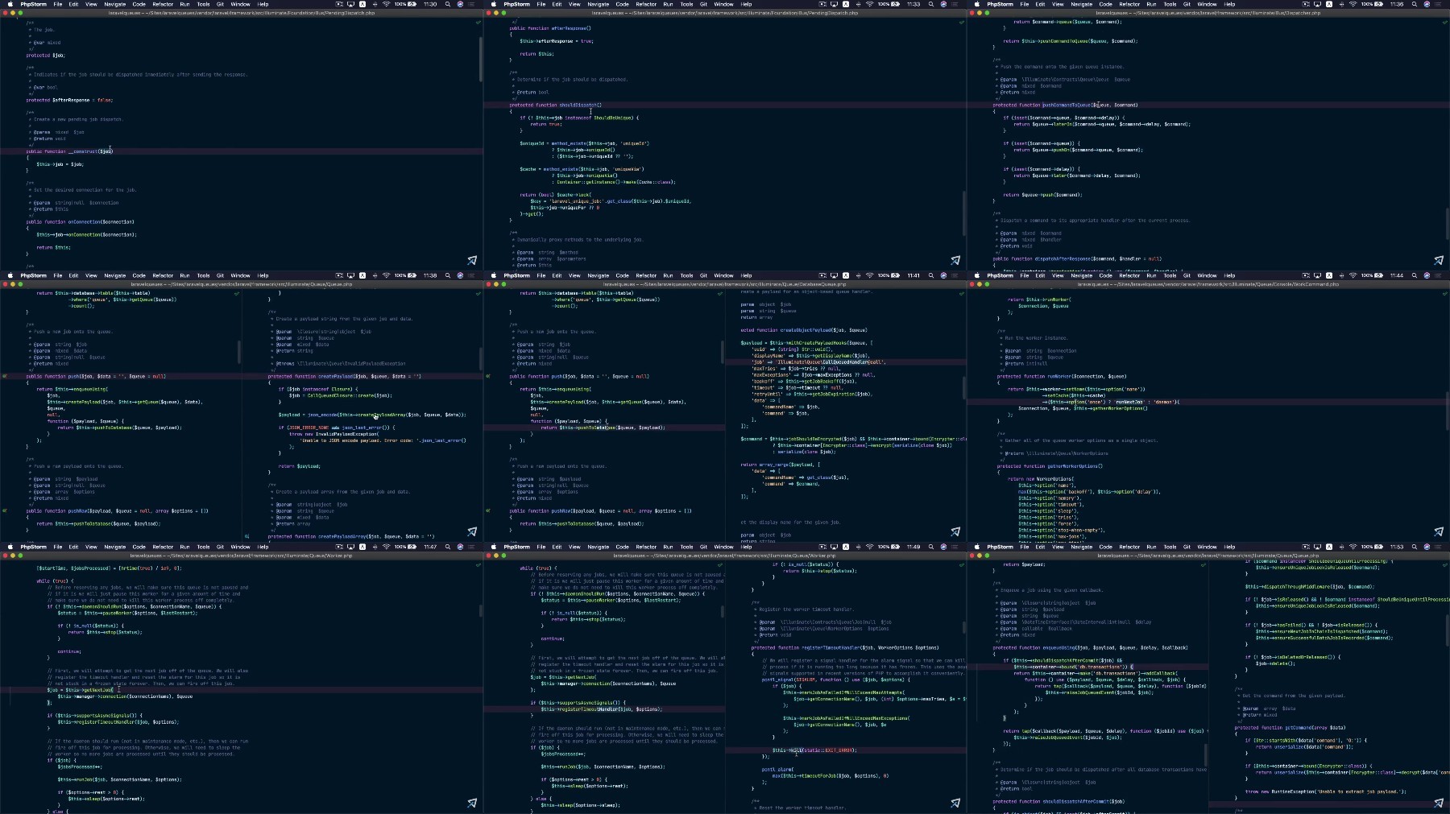Image resolution: width=1450 pixels, height=814 pixels.
Task: Open the PhpStorm app menu in the 11:30 window
Action: (33, 4)
